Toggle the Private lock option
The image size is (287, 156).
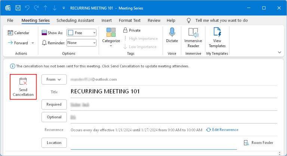click(x=132, y=30)
